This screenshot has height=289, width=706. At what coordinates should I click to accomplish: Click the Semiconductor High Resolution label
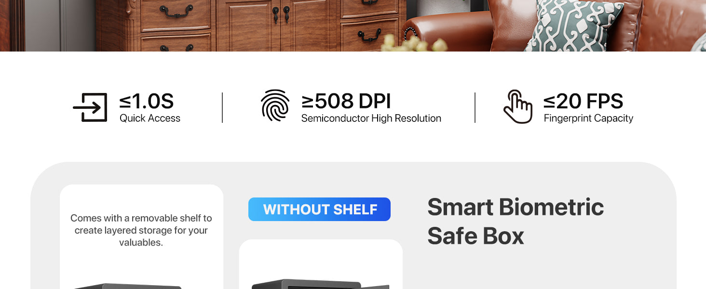tap(371, 118)
